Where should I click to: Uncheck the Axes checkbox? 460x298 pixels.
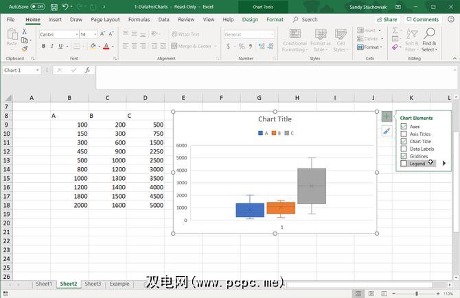coord(404,127)
